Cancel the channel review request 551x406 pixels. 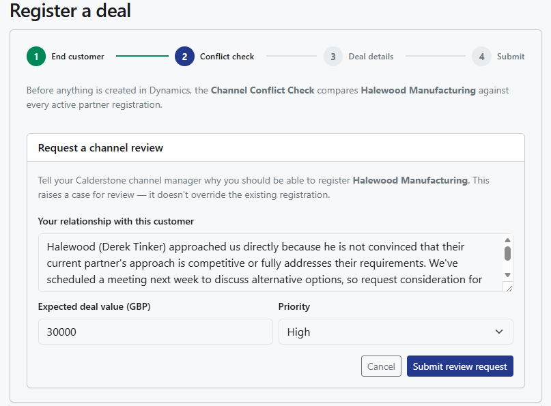click(381, 366)
